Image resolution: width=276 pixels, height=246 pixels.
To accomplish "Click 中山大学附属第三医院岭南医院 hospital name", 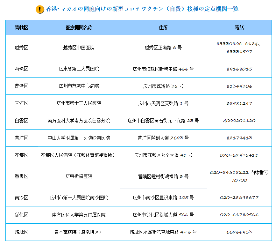I will click(79, 138).
